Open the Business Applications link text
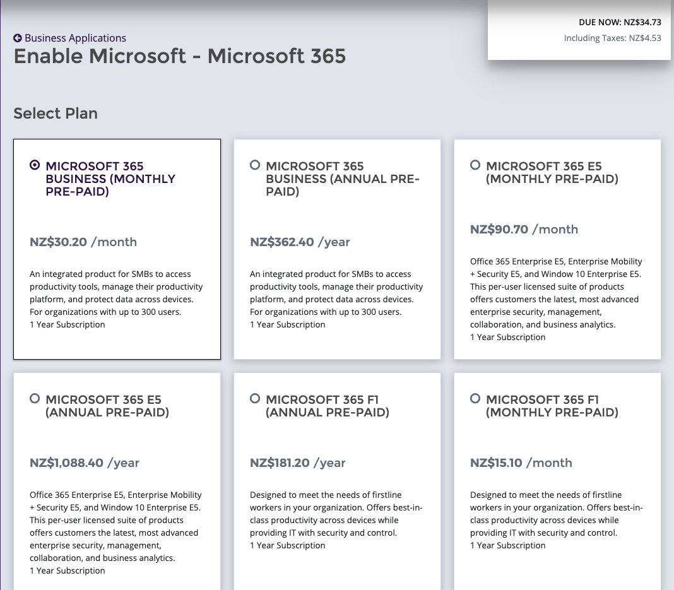 point(75,38)
